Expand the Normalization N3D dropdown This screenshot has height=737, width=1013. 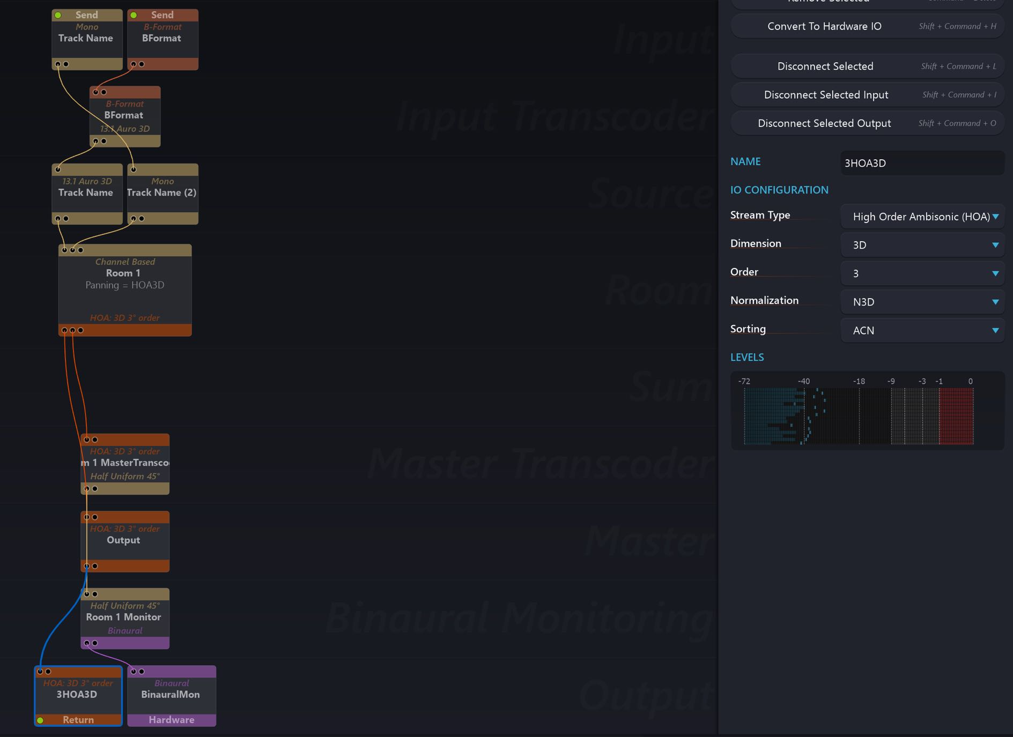[x=922, y=302]
